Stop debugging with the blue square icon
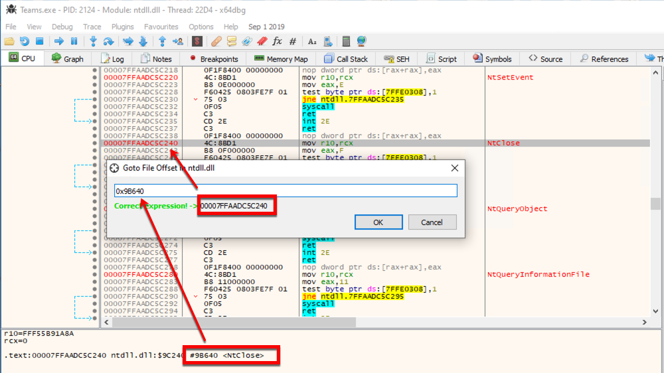The image size is (664, 373). 39,41
